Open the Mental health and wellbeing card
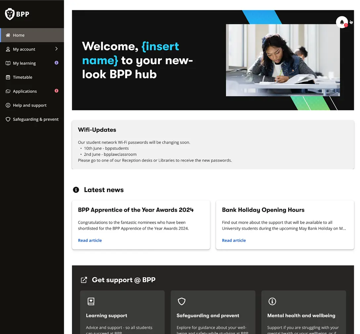This screenshot has width=360, height=334. point(303,312)
